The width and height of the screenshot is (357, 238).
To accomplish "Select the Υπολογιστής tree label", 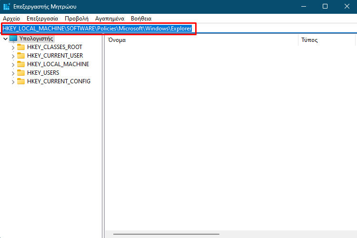I will click(36, 39).
